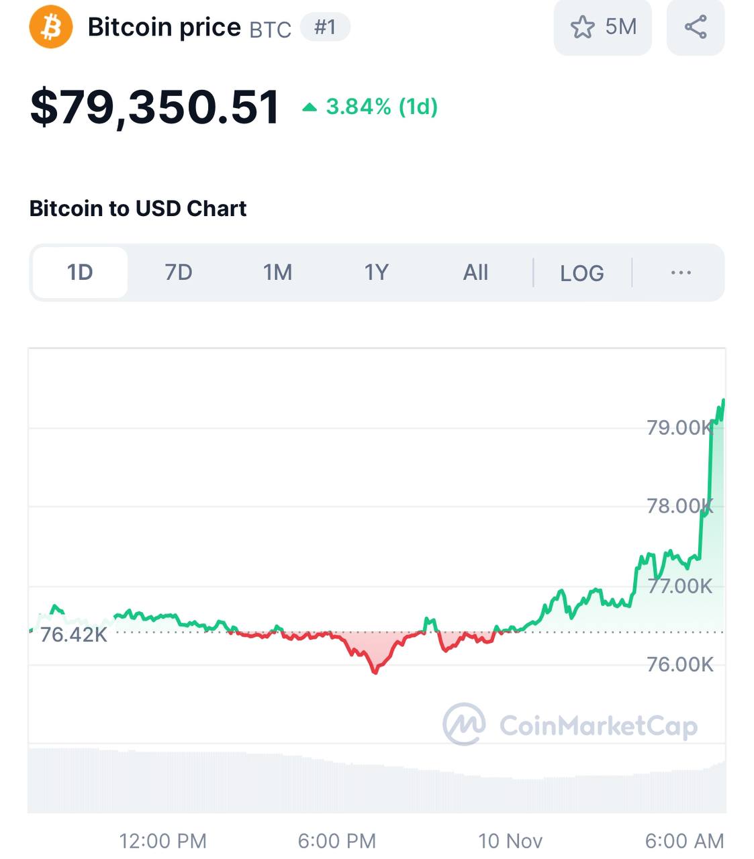Click the orange Bitcoin logo icon

[x=50, y=28]
